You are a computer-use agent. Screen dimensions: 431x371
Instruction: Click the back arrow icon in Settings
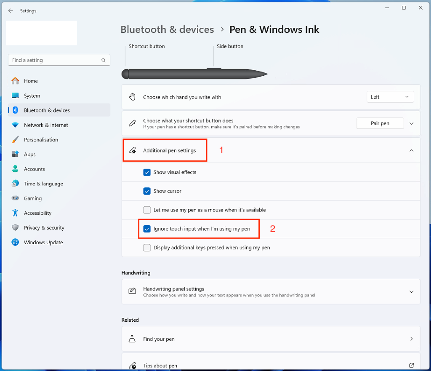[11, 11]
